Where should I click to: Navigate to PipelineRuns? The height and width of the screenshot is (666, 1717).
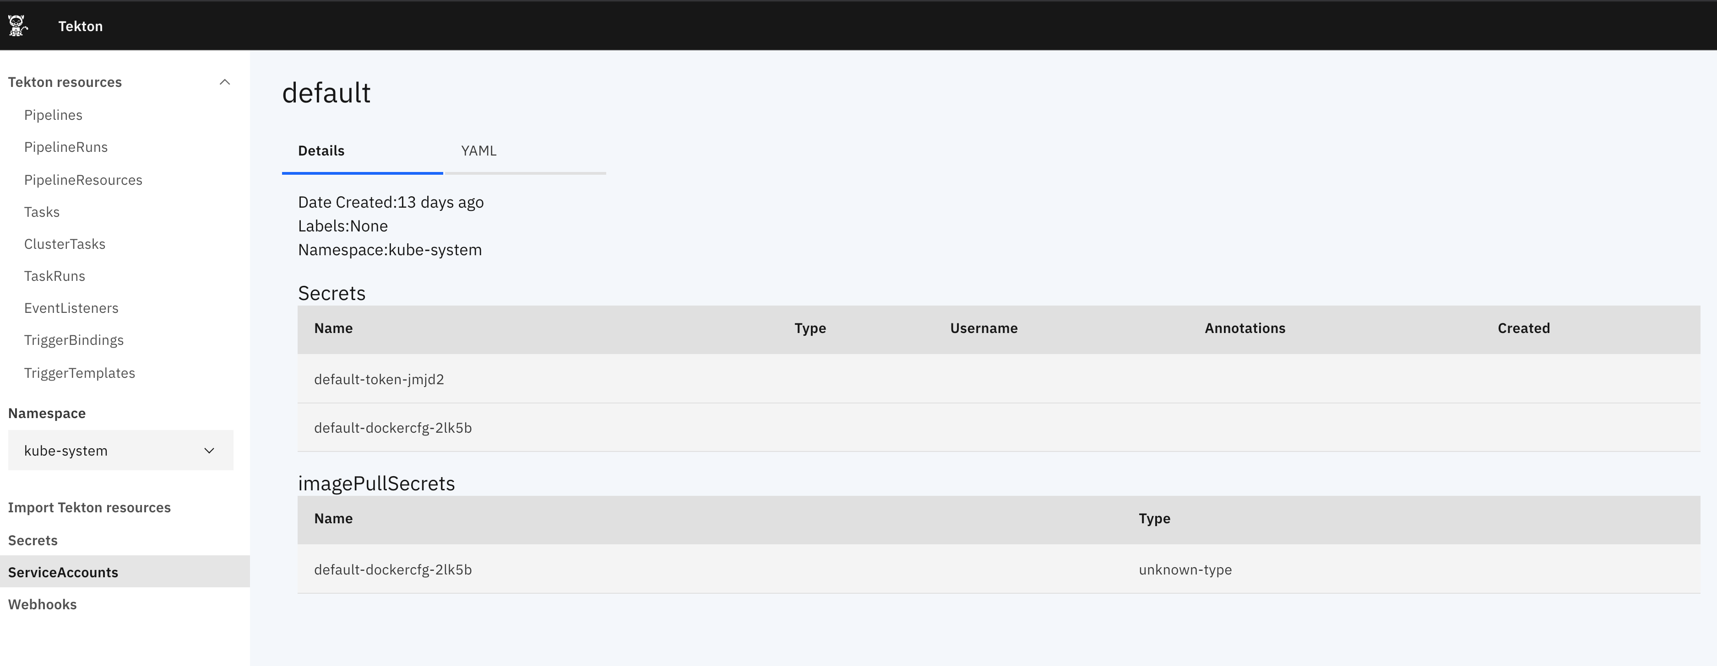tap(66, 146)
